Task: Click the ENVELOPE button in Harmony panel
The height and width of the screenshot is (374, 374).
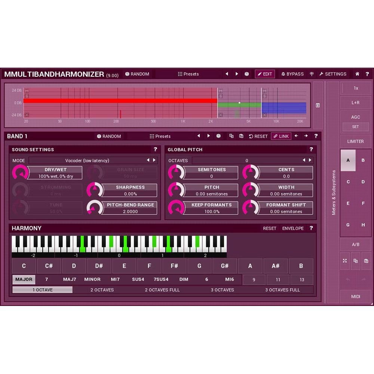Action: tap(293, 228)
